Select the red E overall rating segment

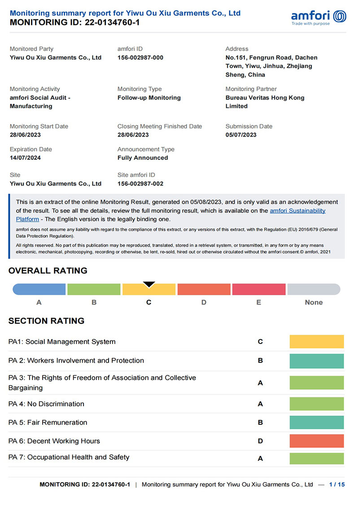click(259, 289)
